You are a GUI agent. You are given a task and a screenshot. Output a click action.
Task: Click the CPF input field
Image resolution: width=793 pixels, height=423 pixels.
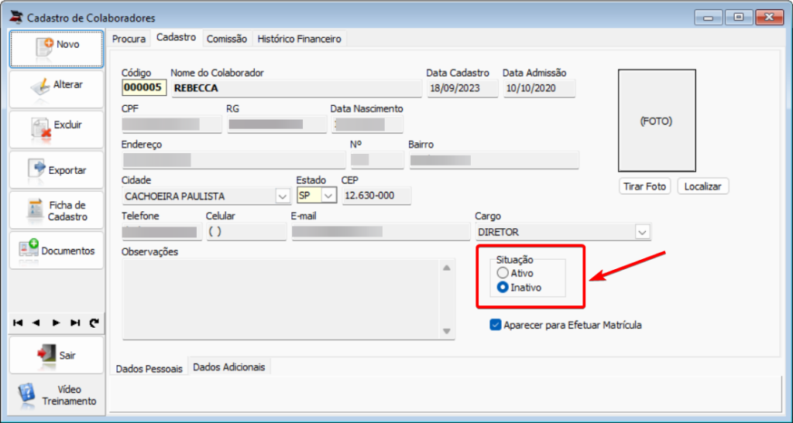tap(171, 125)
